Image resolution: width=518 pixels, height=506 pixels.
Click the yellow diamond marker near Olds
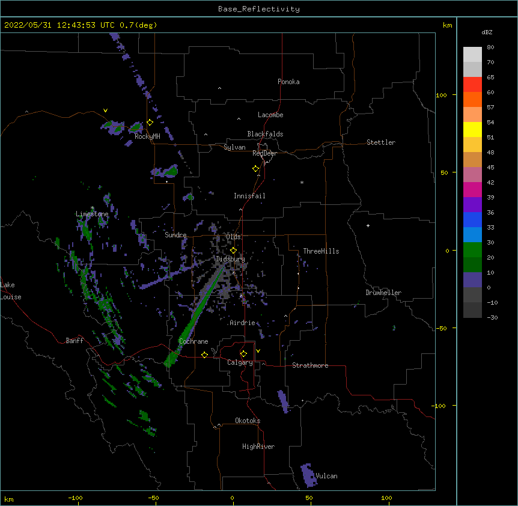coord(233,250)
